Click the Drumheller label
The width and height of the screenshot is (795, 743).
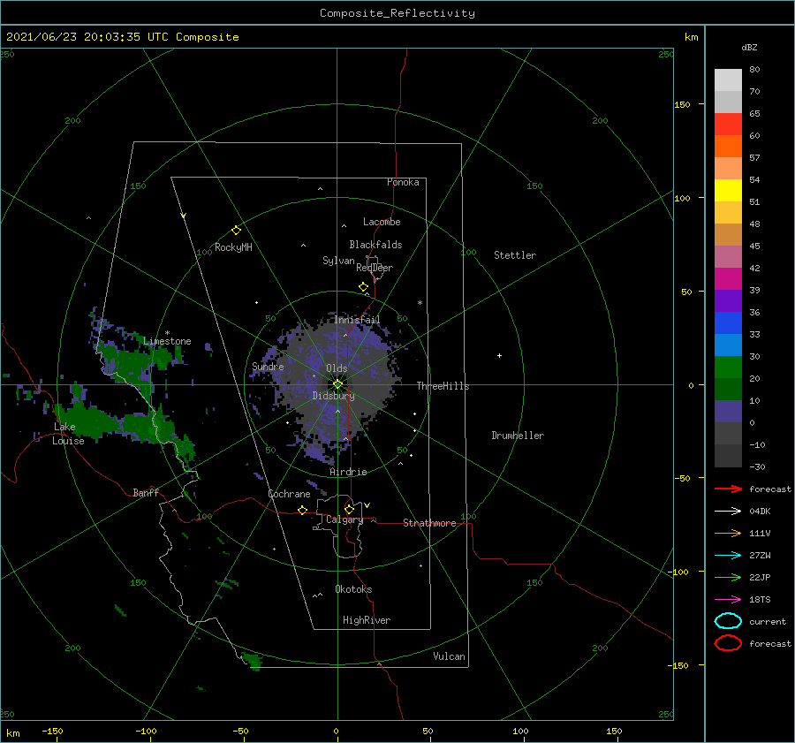pos(518,436)
